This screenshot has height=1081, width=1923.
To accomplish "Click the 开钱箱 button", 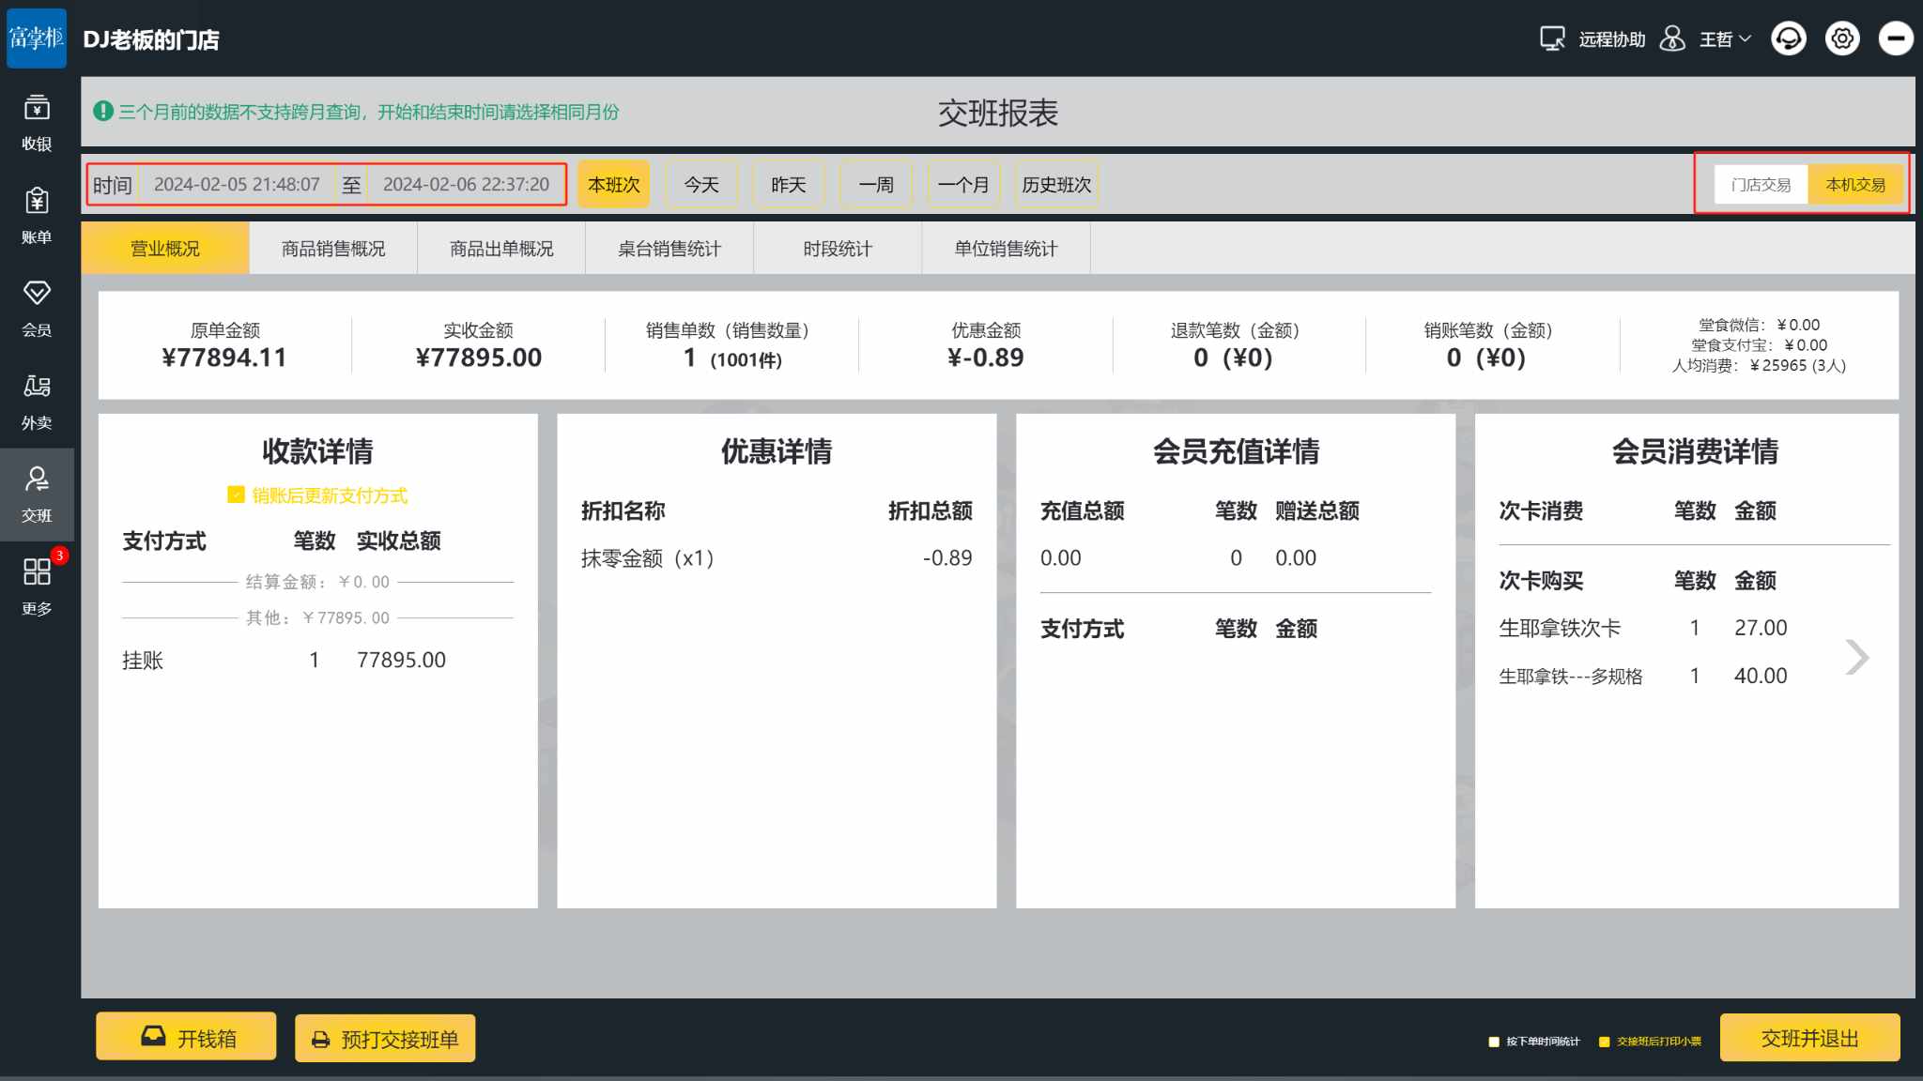I will [x=186, y=1037].
